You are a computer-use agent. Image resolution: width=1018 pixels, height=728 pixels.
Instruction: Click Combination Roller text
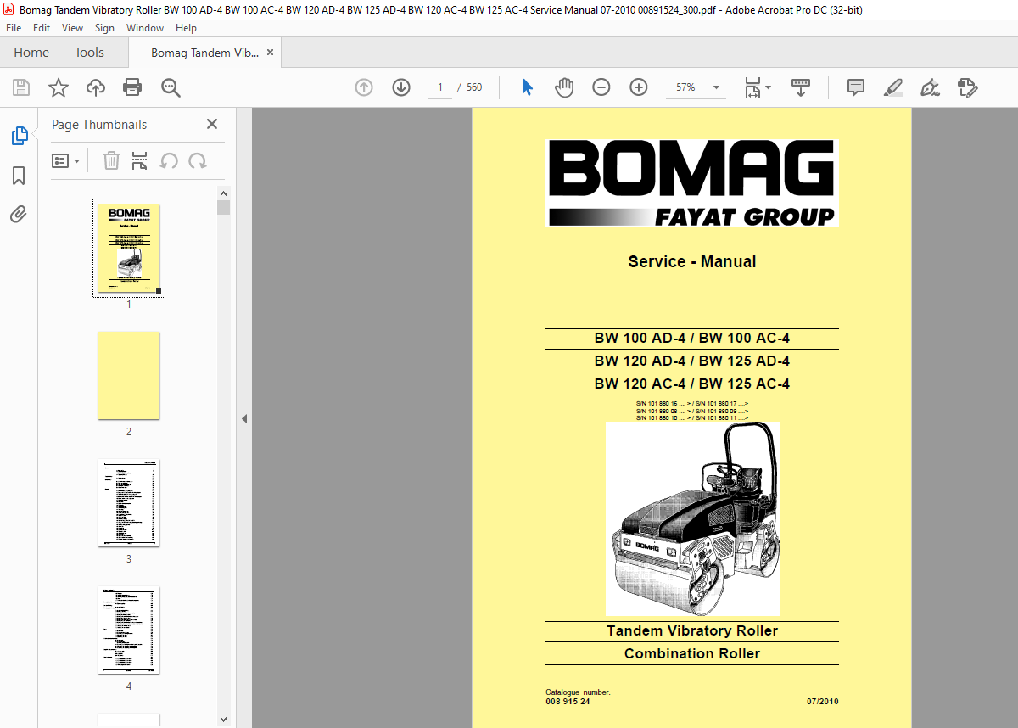click(692, 654)
